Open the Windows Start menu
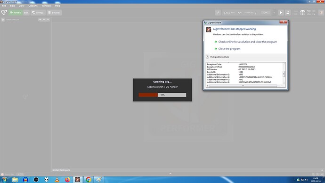Image resolution: width=325 pixels, height=183 pixels. (4, 180)
